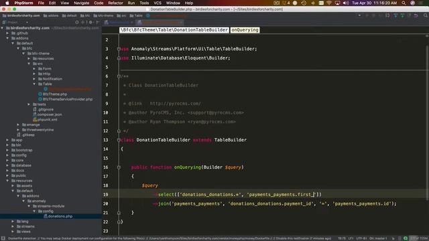Collapse the bfc-theme folder

click(x=24, y=54)
